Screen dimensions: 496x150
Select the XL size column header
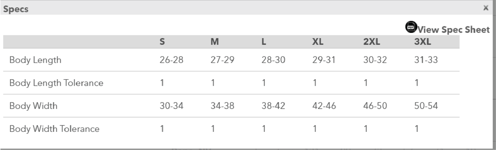[x=318, y=42]
